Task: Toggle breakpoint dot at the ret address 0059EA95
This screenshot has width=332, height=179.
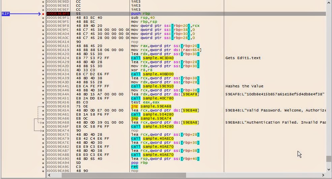Action: 43,167
